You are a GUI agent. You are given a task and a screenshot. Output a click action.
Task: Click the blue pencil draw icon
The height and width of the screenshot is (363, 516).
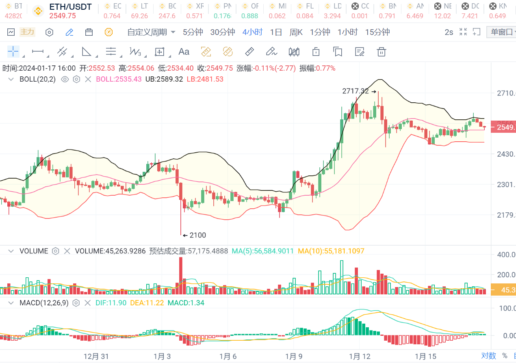pos(69,32)
